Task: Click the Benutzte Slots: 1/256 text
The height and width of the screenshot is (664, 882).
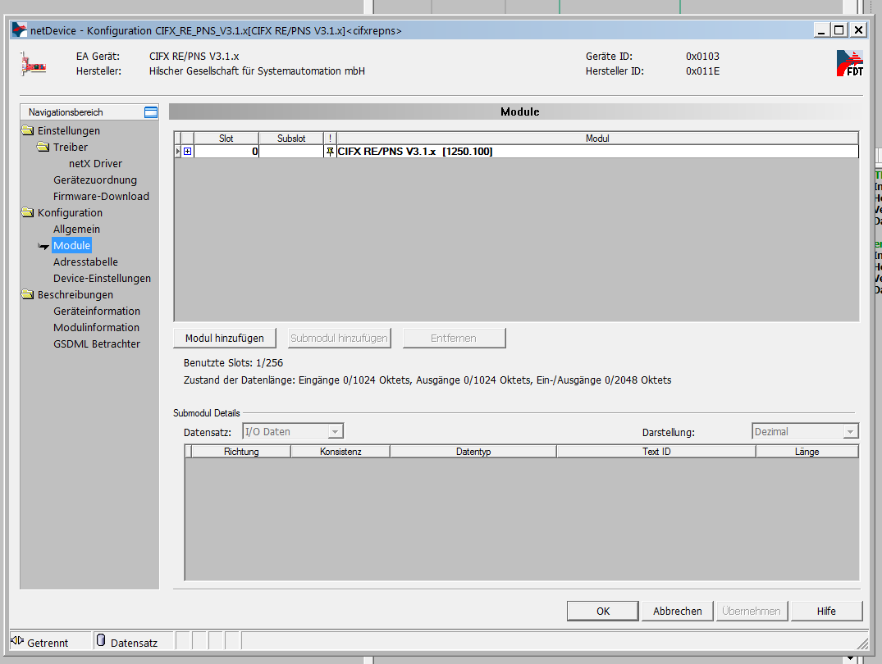Action: pyautogui.click(x=234, y=363)
